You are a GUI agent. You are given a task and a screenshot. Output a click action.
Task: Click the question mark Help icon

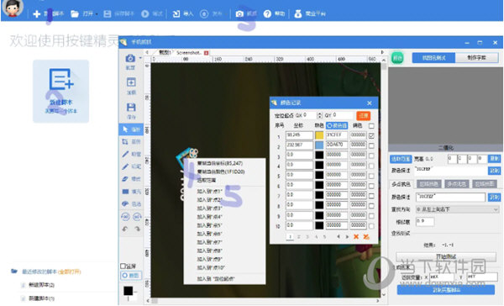coord(267,13)
